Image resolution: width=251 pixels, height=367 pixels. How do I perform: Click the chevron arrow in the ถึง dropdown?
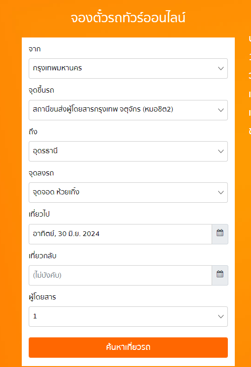point(221,151)
